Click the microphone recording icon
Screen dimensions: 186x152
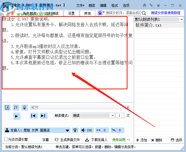pyautogui.click(x=24, y=108)
